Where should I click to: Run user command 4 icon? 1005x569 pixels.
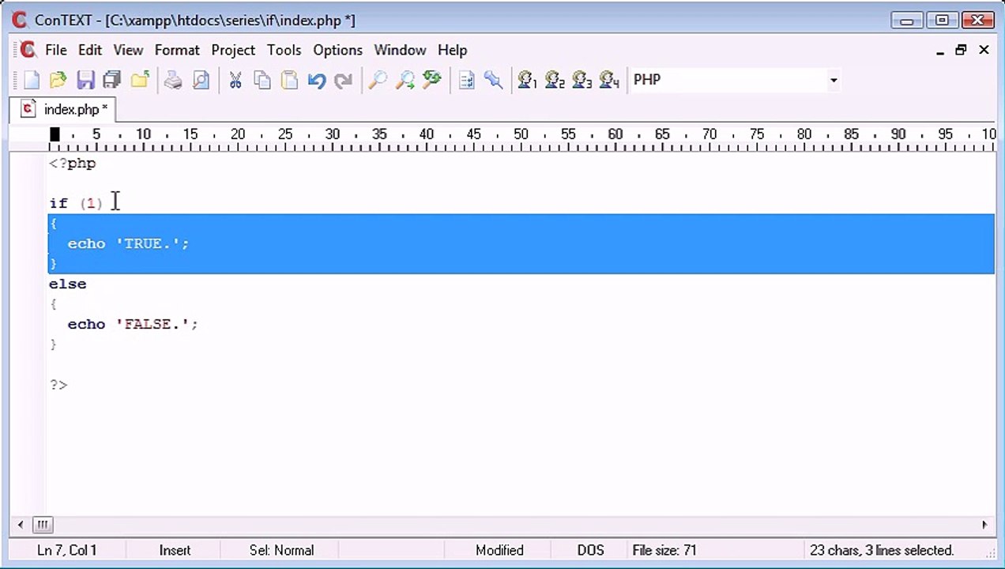pos(609,80)
